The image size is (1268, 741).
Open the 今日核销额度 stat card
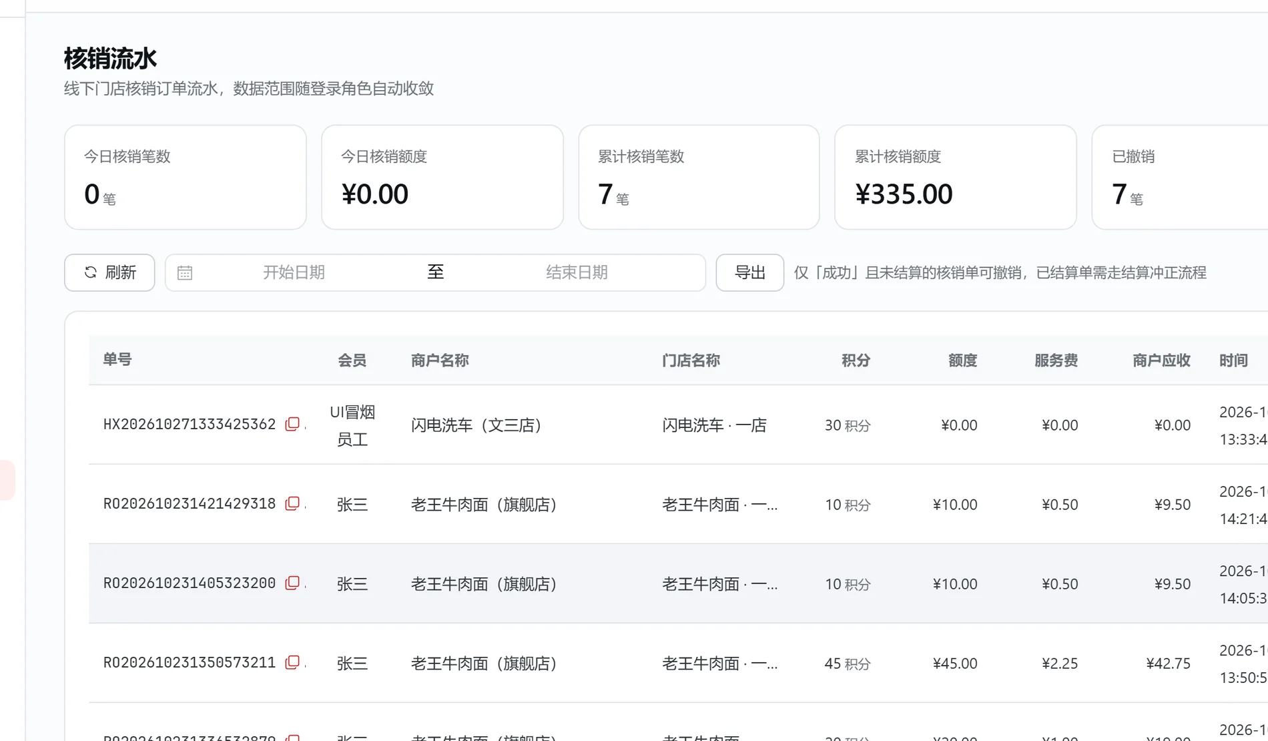(x=442, y=177)
